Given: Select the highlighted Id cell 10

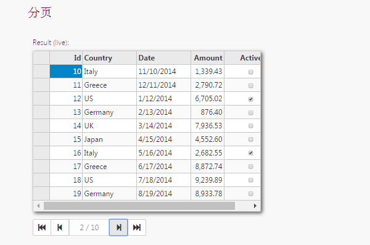Looking at the screenshot, I should [x=66, y=72].
